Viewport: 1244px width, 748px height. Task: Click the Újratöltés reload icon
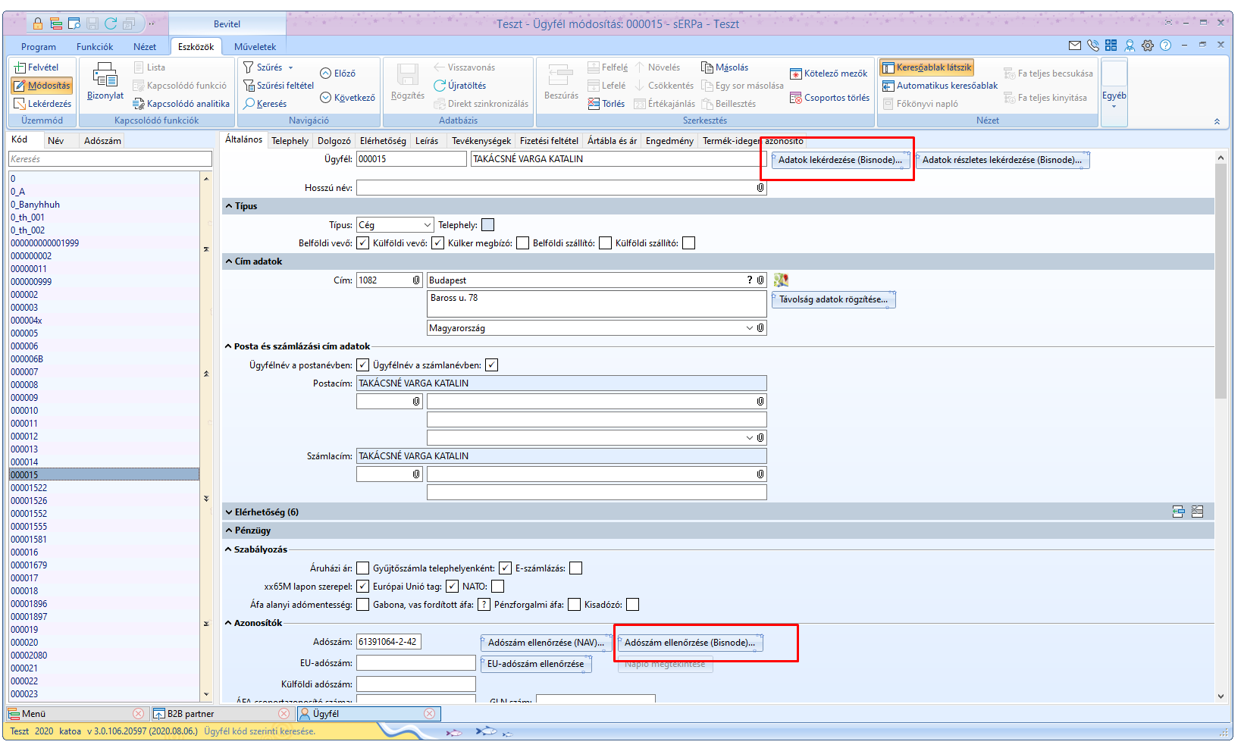[x=440, y=86]
